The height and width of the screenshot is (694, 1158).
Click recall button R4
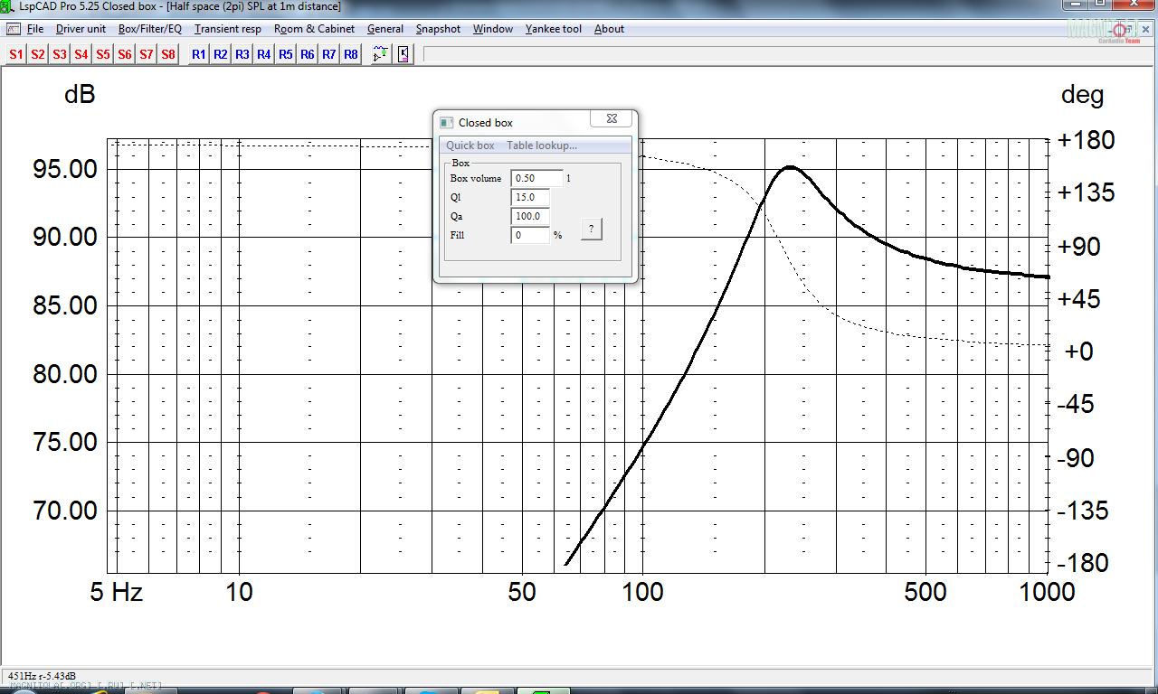point(264,54)
